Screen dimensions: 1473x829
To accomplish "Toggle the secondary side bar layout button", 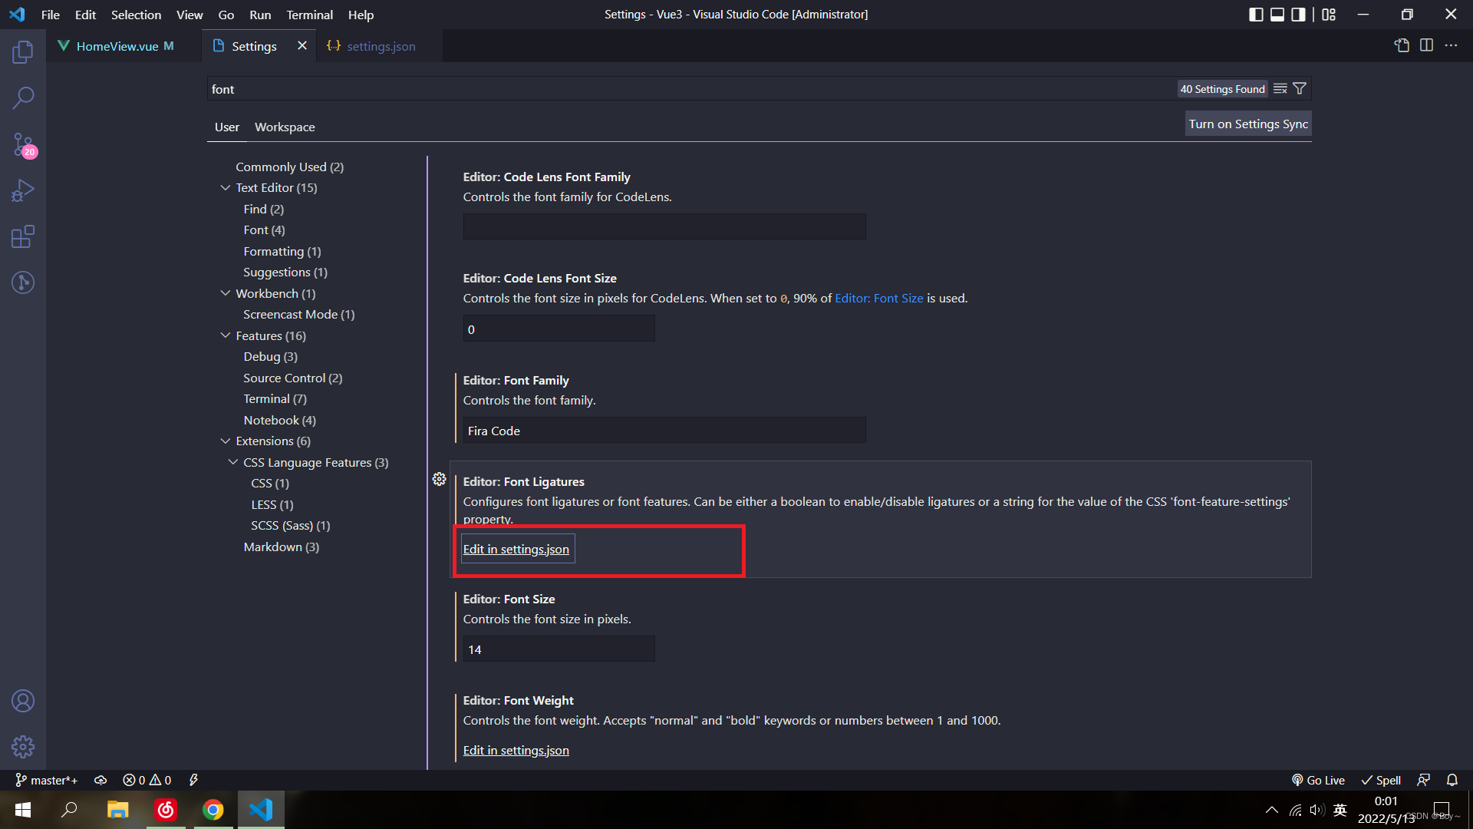I will click(x=1298, y=15).
